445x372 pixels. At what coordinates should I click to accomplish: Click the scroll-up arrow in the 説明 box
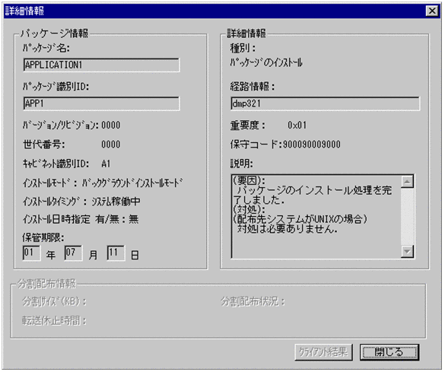407,182
